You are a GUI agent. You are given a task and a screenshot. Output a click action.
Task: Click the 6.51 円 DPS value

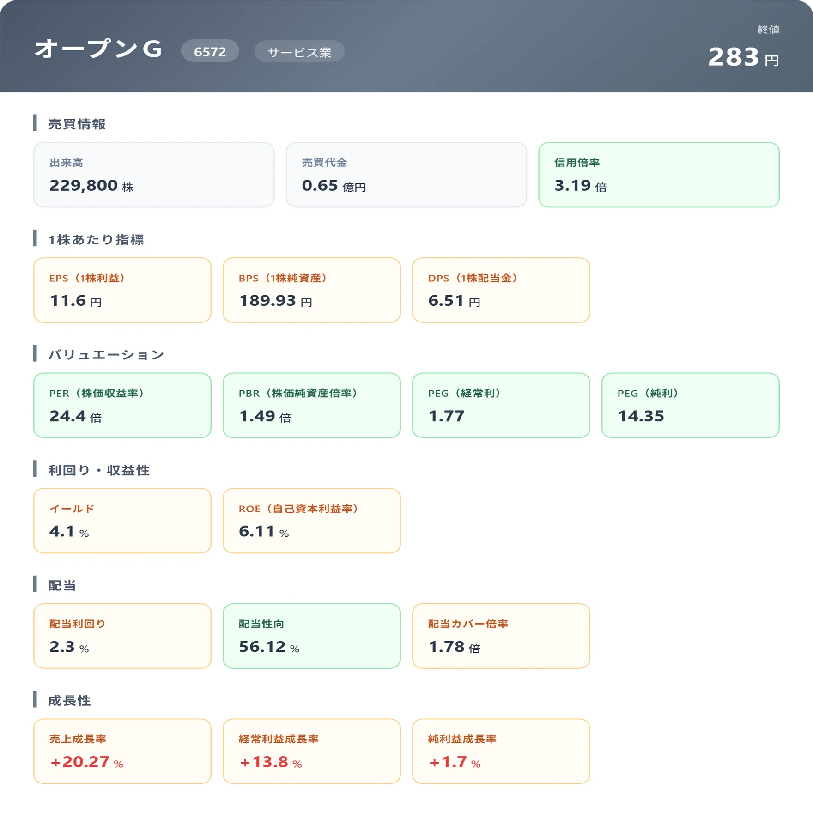pos(455,301)
